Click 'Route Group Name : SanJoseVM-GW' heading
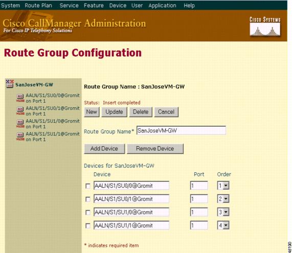The image size is (292, 253). point(134,86)
